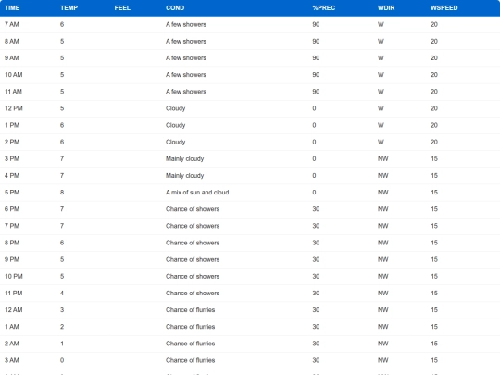
Task: Click the COND column header
Action: point(175,8)
